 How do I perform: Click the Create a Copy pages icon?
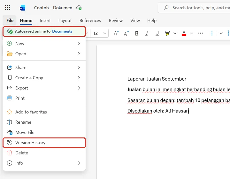click(x=10, y=78)
